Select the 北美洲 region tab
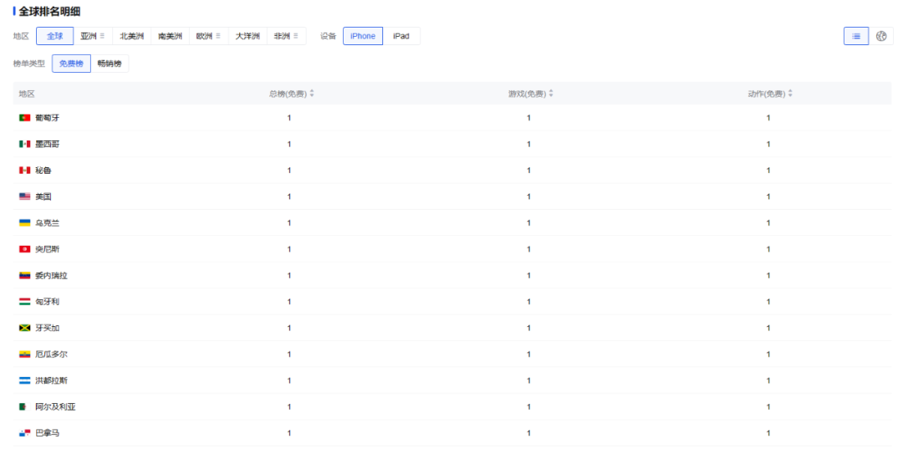The image size is (903, 449). (132, 36)
